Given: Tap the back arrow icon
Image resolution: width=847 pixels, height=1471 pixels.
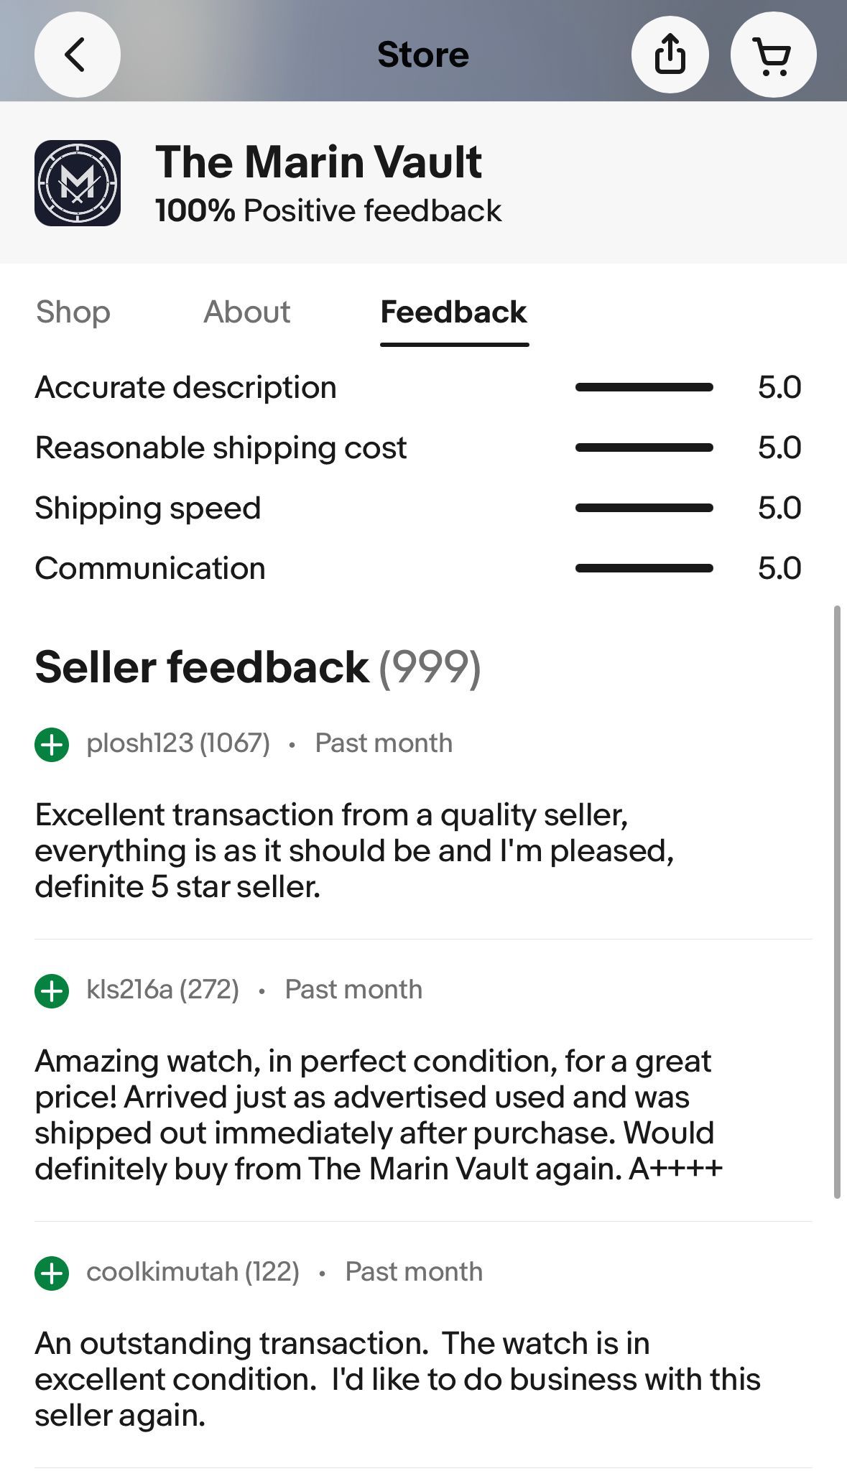Looking at the screenshot, I should pyautogui.click(x=77, y=54).
